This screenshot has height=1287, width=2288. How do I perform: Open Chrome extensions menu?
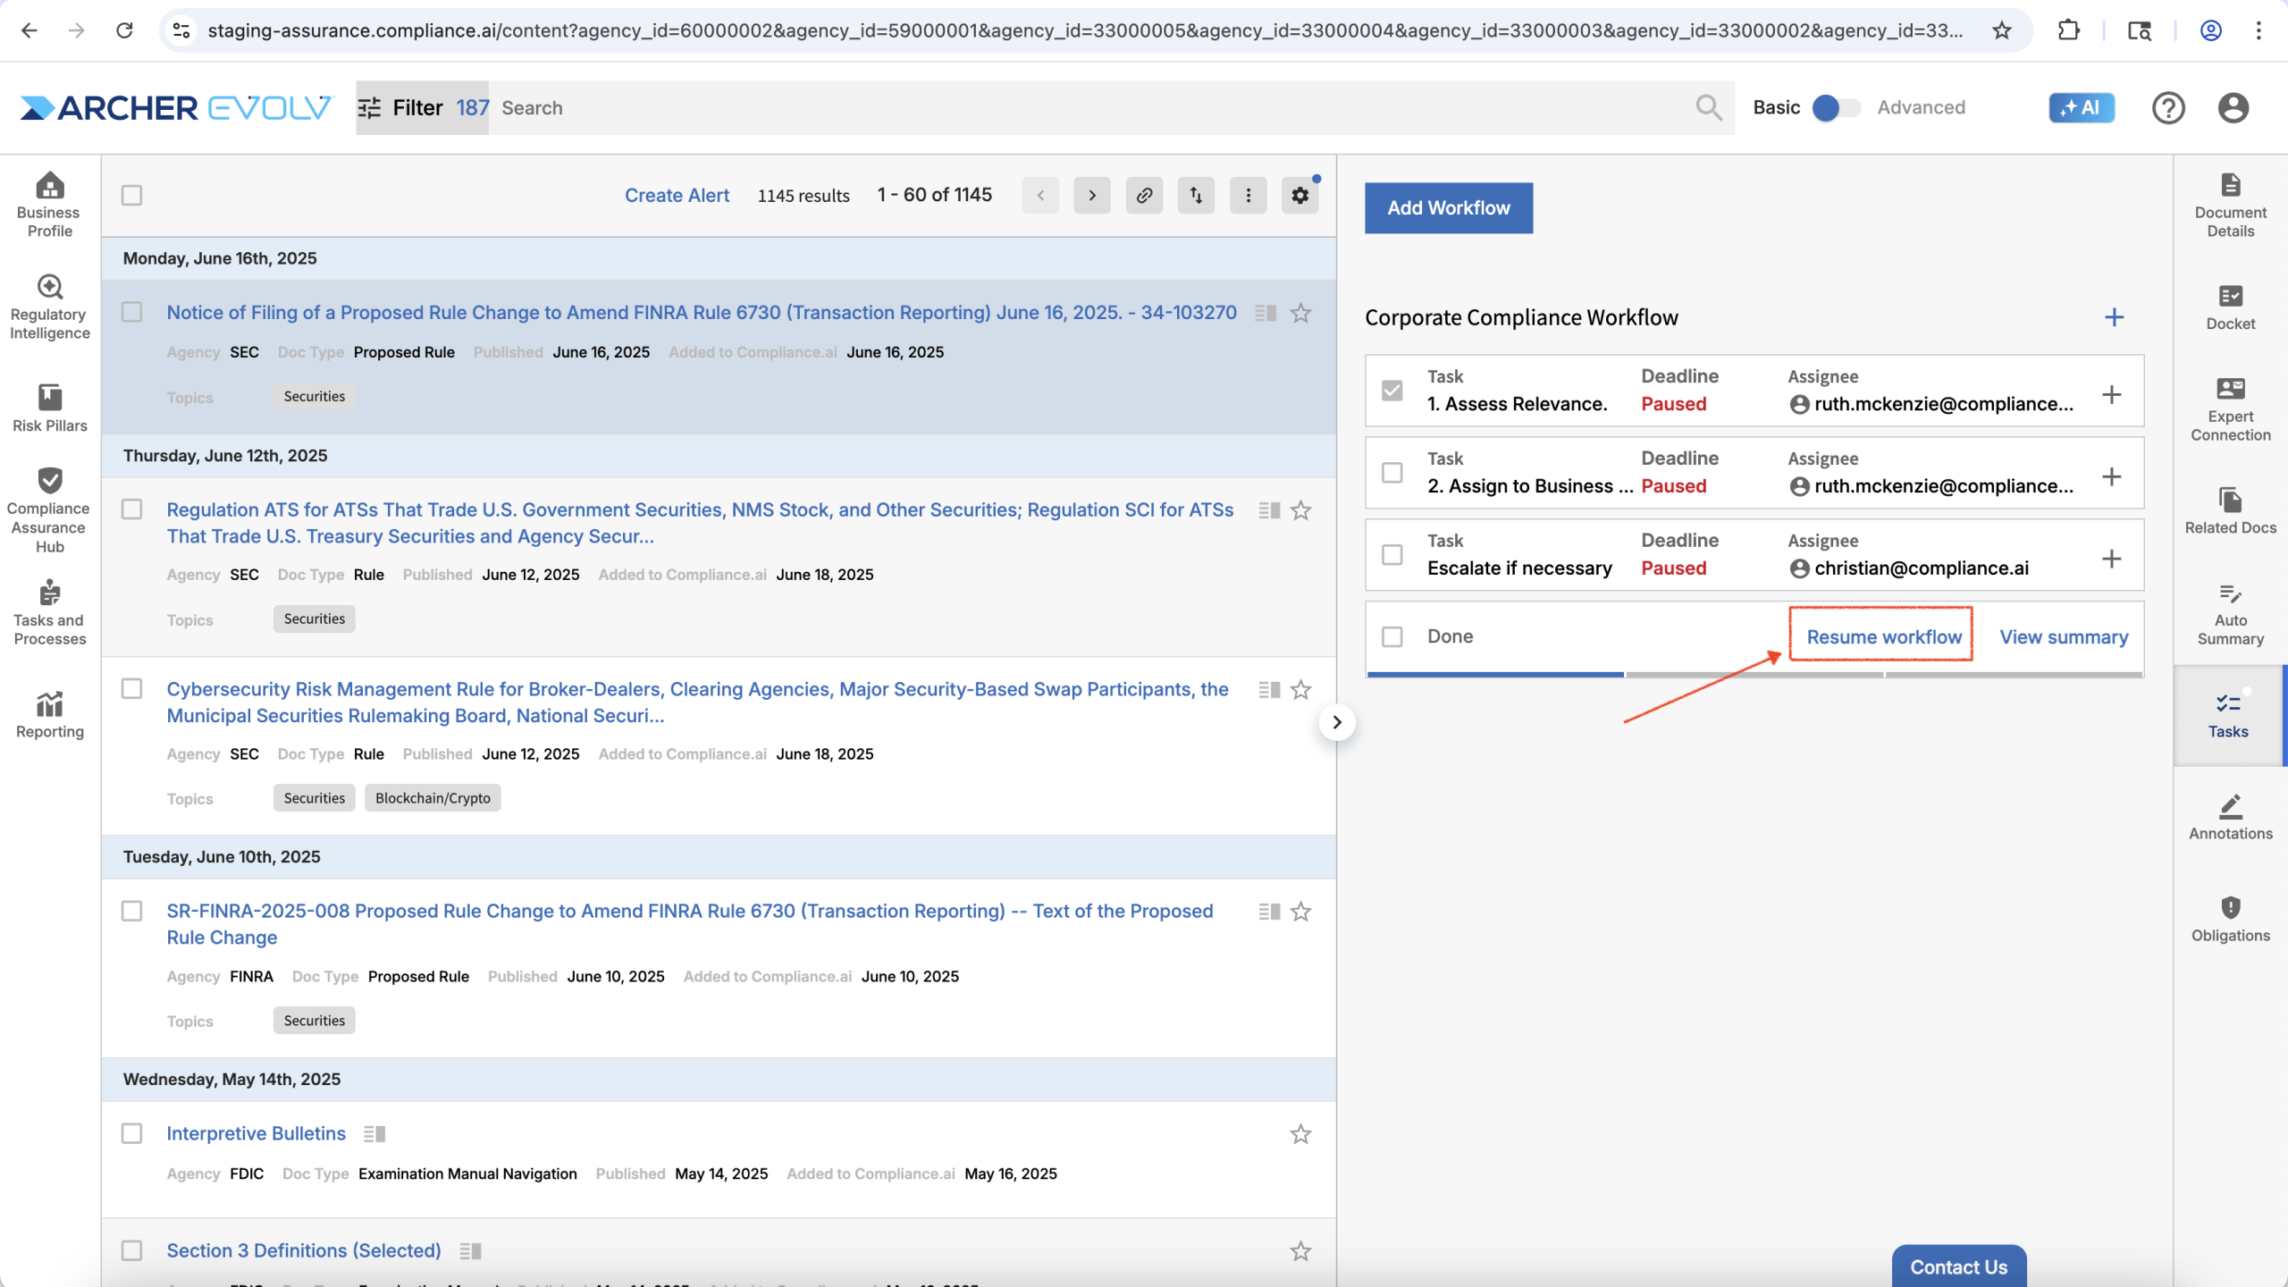click(2068, 30)
